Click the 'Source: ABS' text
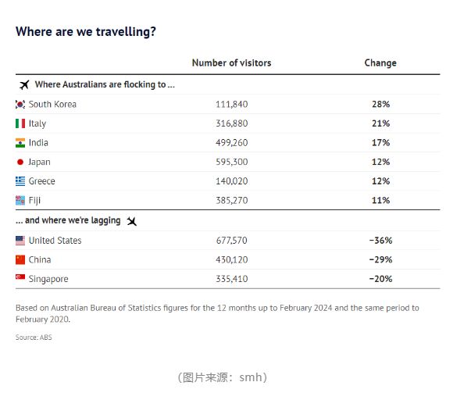 coord(34,337)
